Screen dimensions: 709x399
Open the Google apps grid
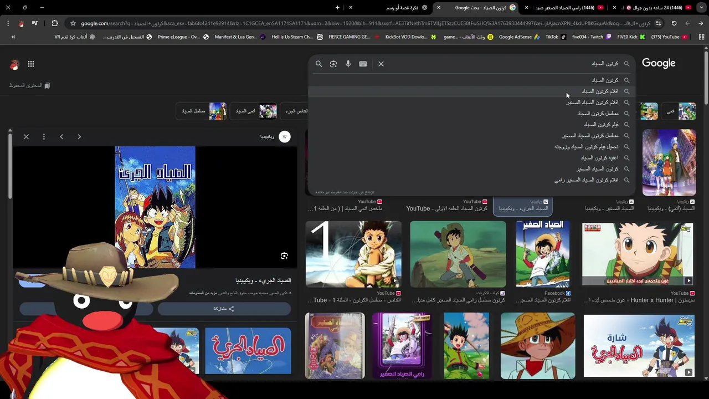point(31,64)
